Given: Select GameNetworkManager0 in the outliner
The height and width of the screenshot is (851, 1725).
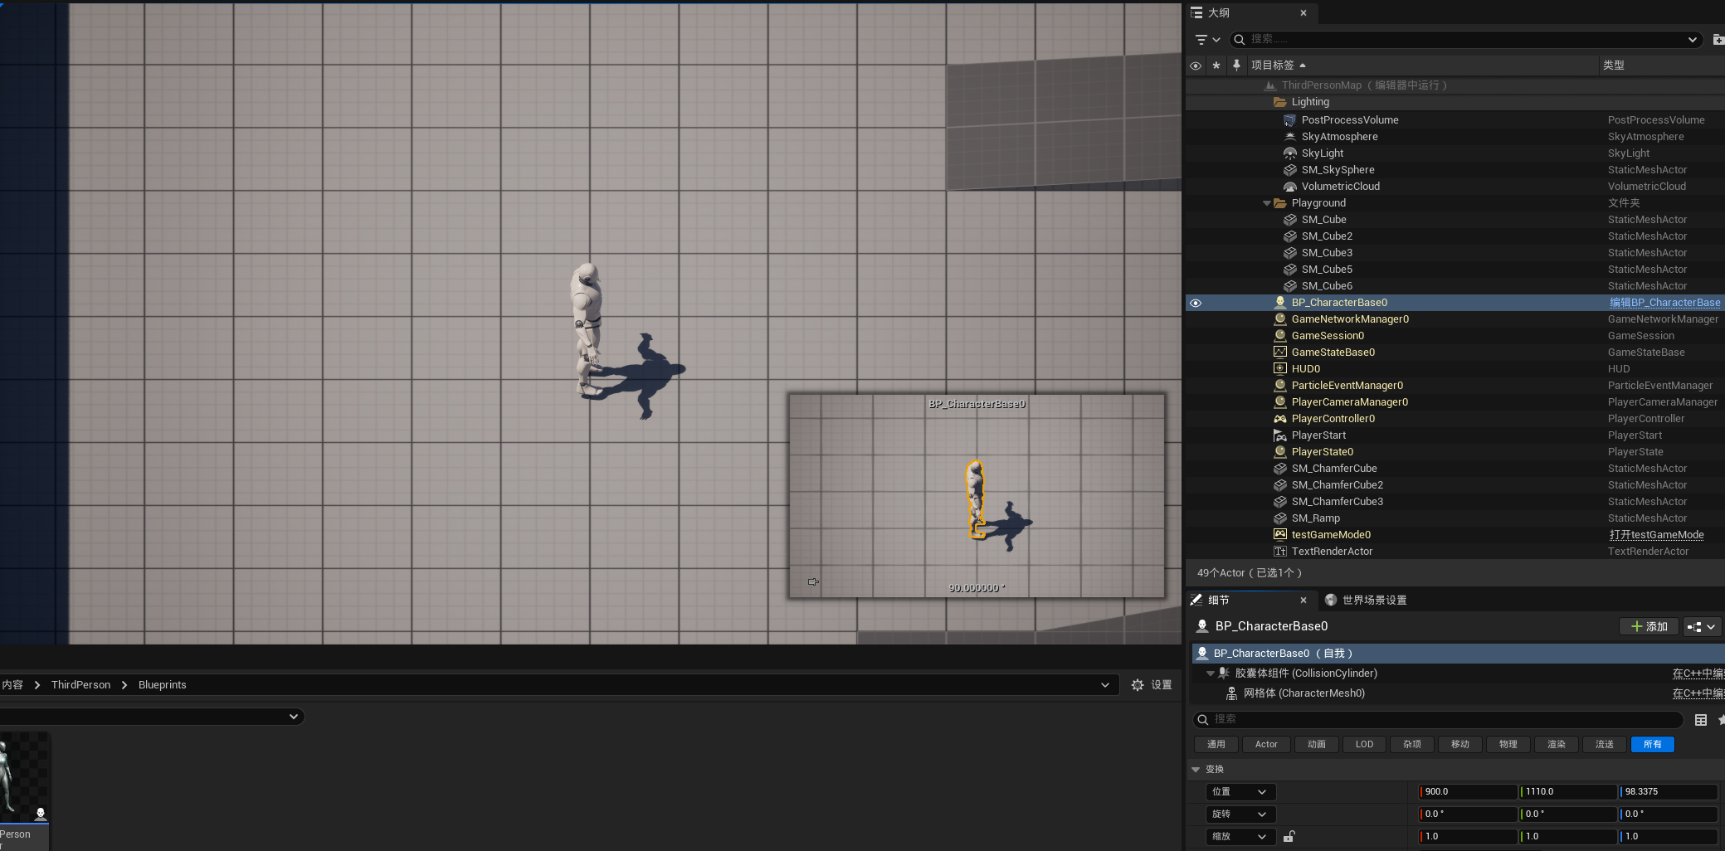Looking at the screenshot, I should point(1350,319).
